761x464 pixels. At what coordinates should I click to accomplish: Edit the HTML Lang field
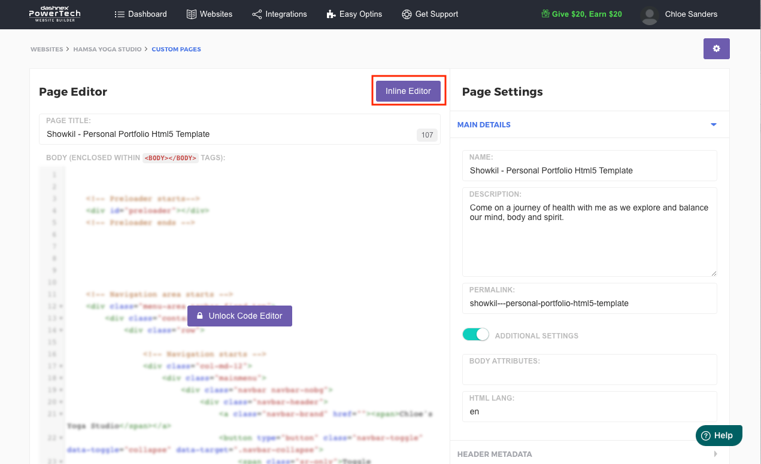point(589,407)
